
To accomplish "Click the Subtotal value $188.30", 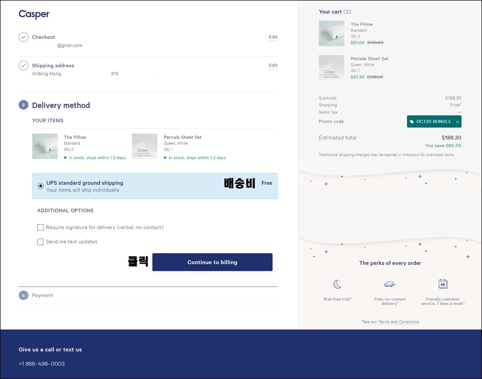I will (x=453, y=98).
